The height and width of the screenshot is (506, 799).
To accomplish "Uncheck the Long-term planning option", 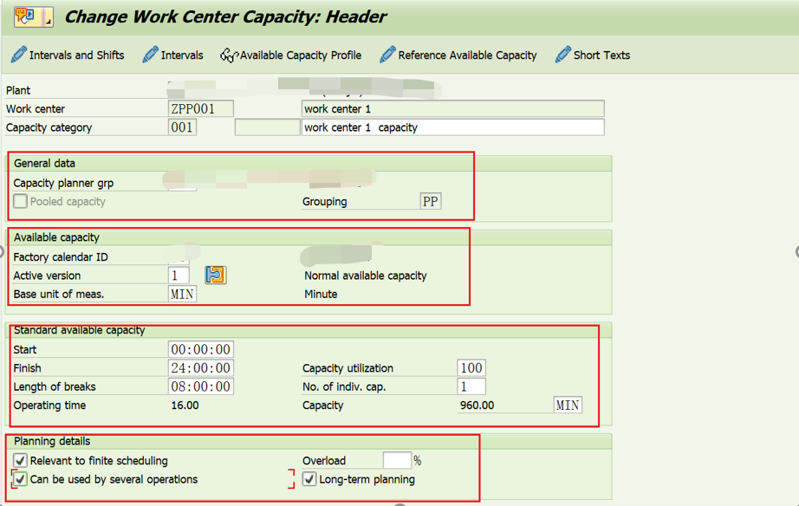I will pos(309,478).
